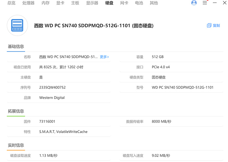Viewport: 228px width, 162px height.
Task: Open the 其他 tab
Action: coord(154,3)
